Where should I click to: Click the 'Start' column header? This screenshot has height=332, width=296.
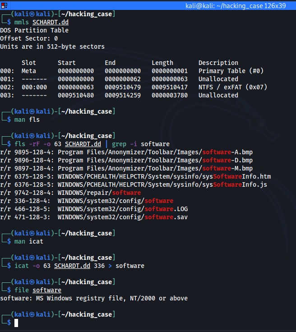[x=66, y=63]
